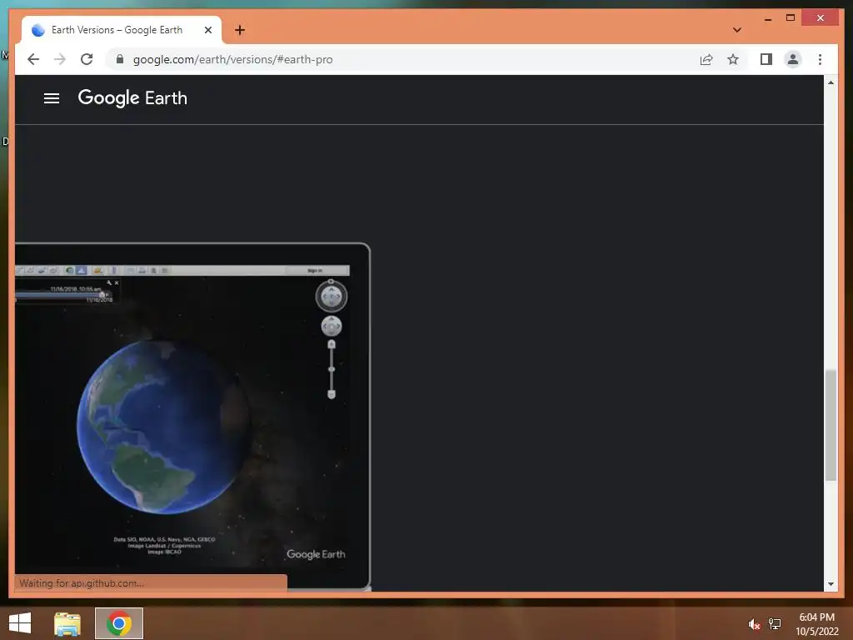Go back to the previous page

tap(33, 59)
